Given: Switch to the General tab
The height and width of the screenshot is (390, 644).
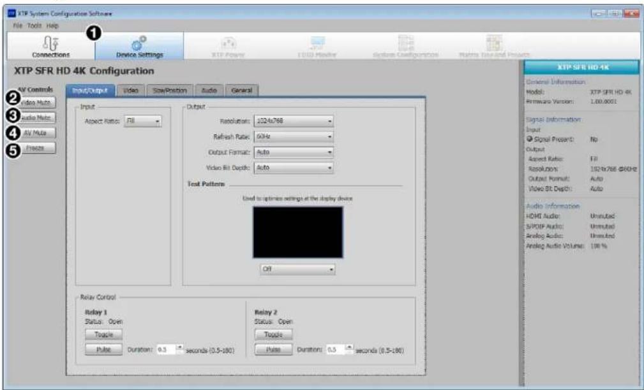Looking at the screenshot, I should coord(241,90).
